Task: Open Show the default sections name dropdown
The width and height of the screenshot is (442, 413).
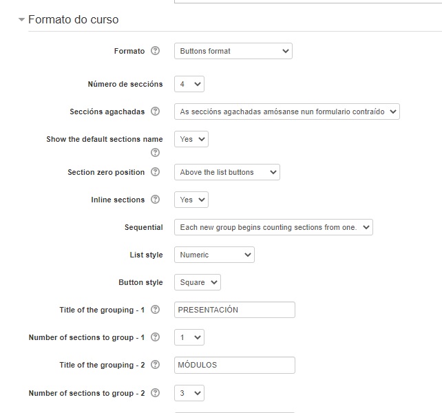Action: pyautogui.click(x=191, y=139)
